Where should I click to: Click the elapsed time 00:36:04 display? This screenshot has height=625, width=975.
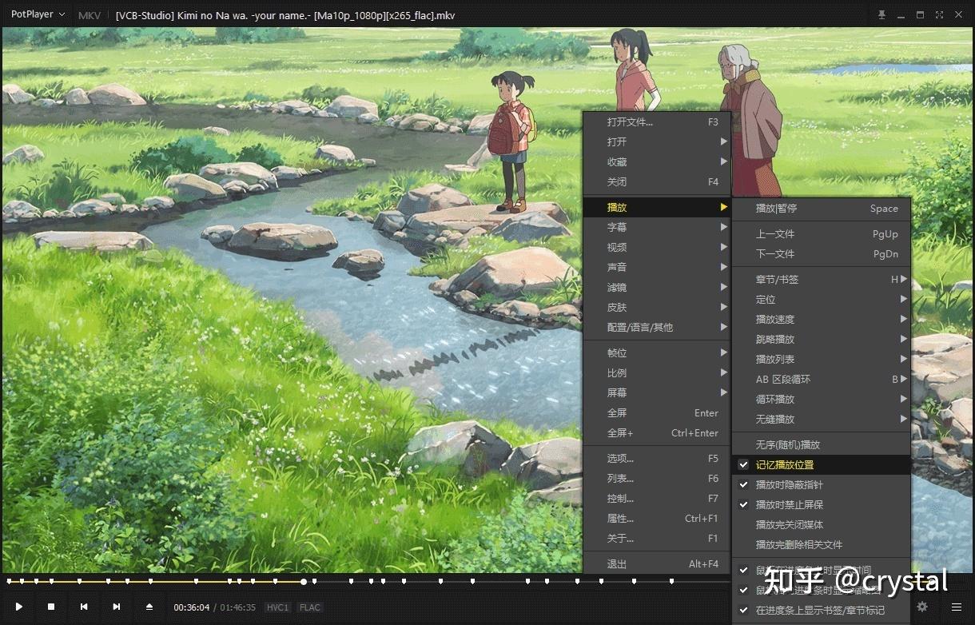coord(192,607)
